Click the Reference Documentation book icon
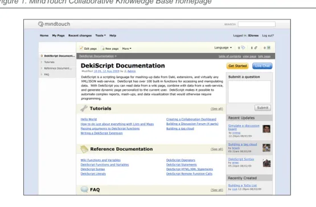This screenshot has width=316, height=207. pyautogui.click(x=84, y=149)
